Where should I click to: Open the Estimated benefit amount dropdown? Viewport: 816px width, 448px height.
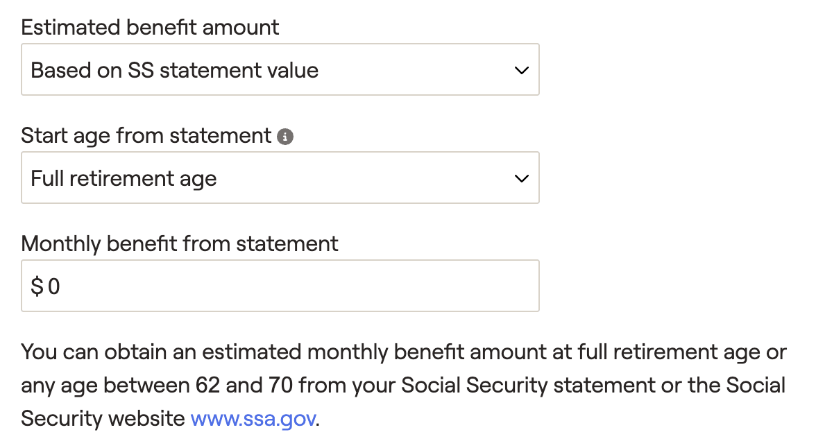coord(280,70)
